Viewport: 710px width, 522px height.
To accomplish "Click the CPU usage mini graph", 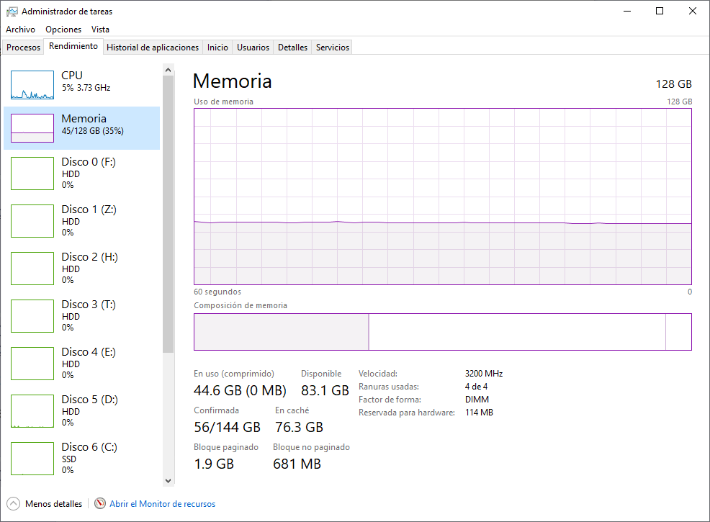I will point(32,85).
